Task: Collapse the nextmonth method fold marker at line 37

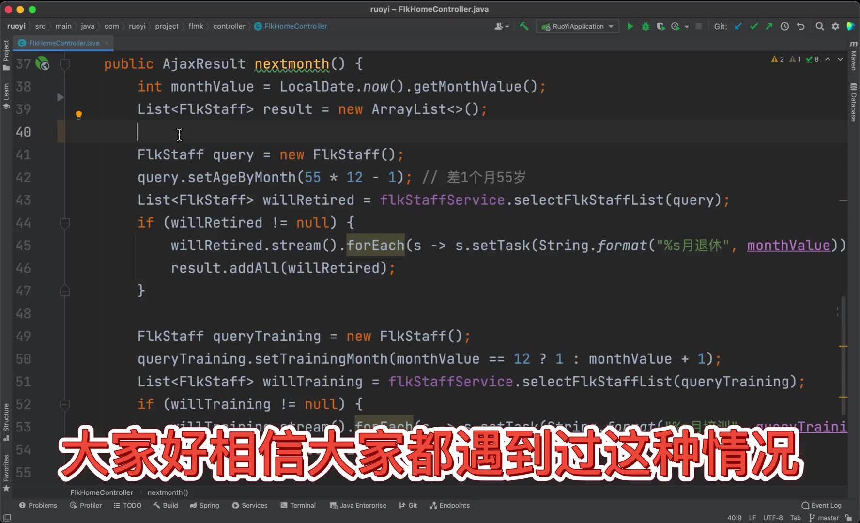Action: tap(64, 64)
